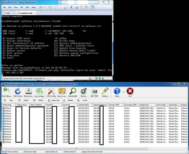189x154 pixels.
Task: Click Image Disk column header
Action: 147,105
